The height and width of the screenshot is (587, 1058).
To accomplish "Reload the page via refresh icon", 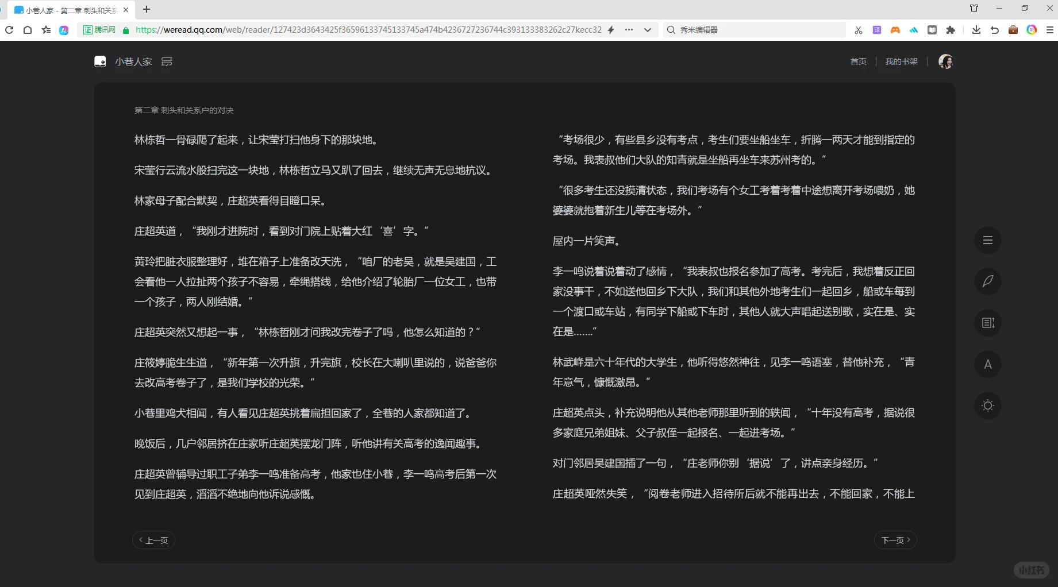I will tap(9, 30).
